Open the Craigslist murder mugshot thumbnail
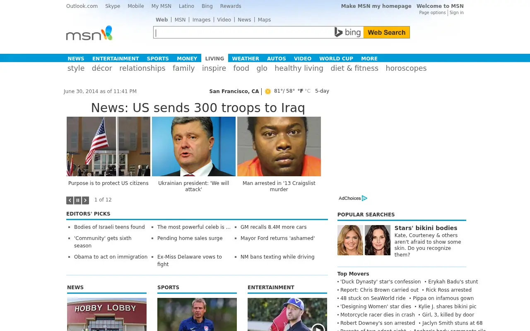Image resolution: width=530 pixels, height=331 pixels. pos(279,146)
